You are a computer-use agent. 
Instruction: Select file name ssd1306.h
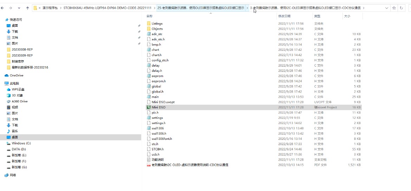click(x=159, y=134)
